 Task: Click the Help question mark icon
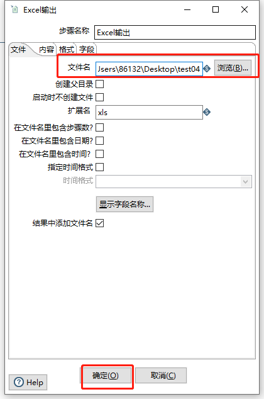pyautogui.click(x=19, y=382)
